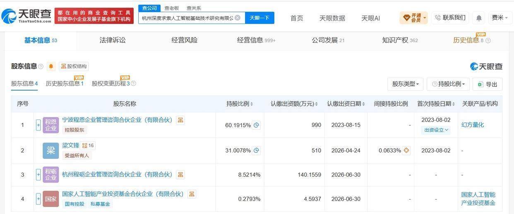Open 杭州程砺企业管理咨询合伙企业 link
This screenshot has width=514, height=214.
pyautogui.click(x=117, y=175)
